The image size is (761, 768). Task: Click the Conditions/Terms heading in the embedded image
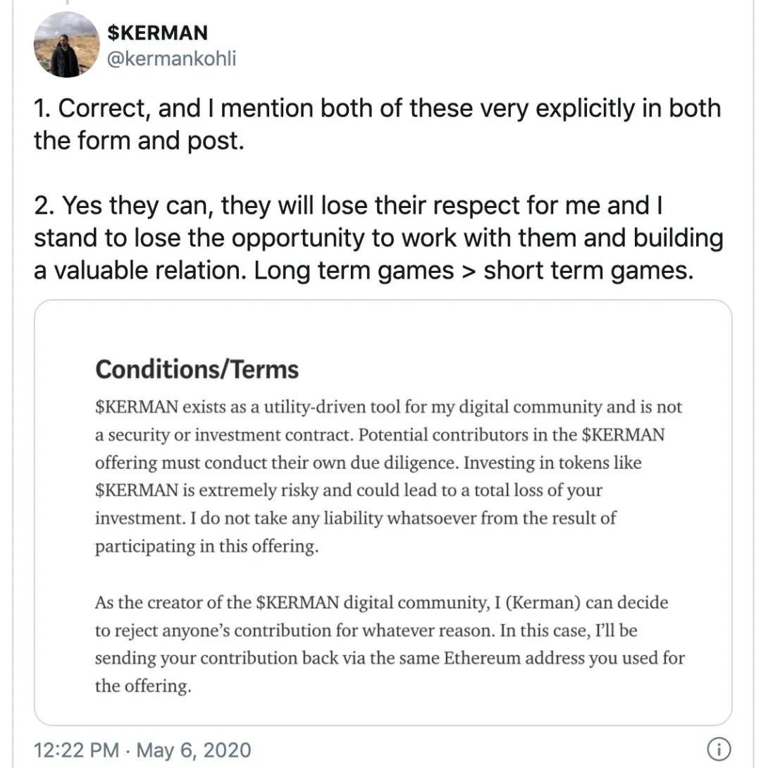tap(197, 370)
